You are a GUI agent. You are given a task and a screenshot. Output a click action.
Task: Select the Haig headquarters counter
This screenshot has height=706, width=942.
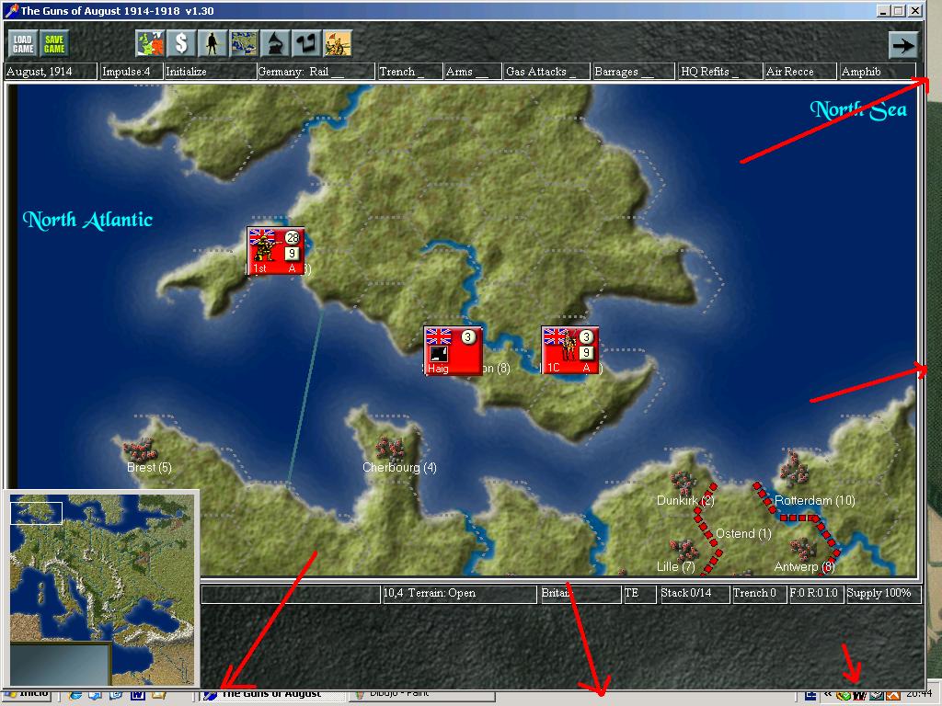click(453, 350)
